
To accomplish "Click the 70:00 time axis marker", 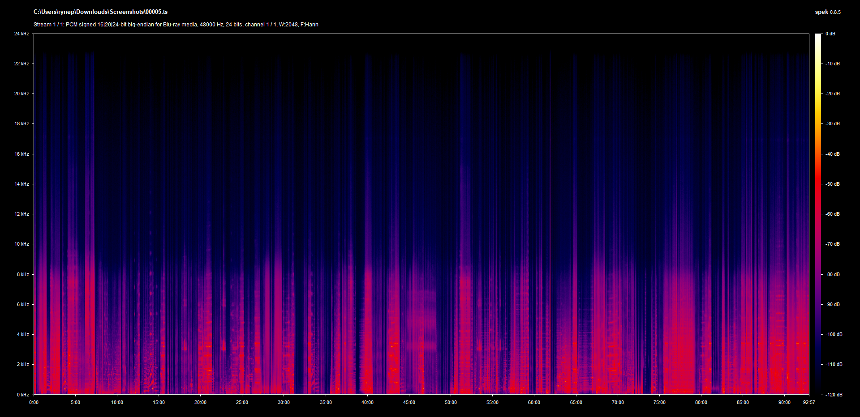I will pyautogui.click(x=618, y=403).
